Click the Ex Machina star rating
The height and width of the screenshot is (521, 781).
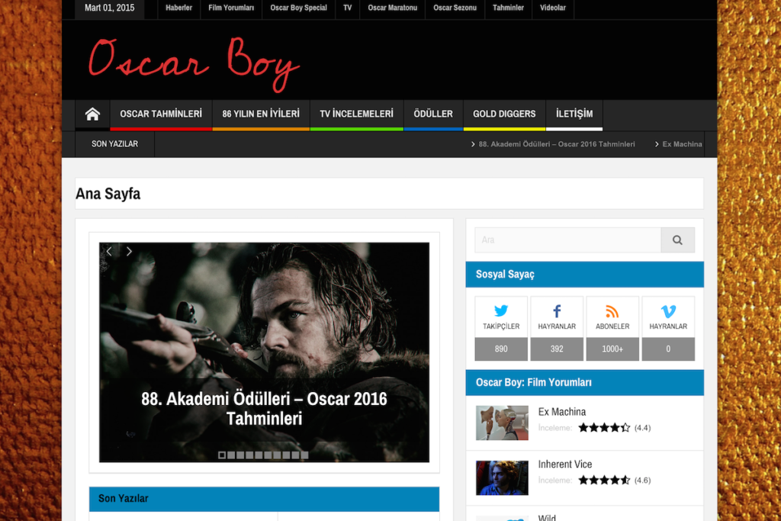pyautogui.click(x=604, y=428)
